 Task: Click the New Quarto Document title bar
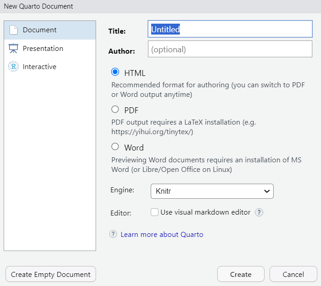[160, 6]
